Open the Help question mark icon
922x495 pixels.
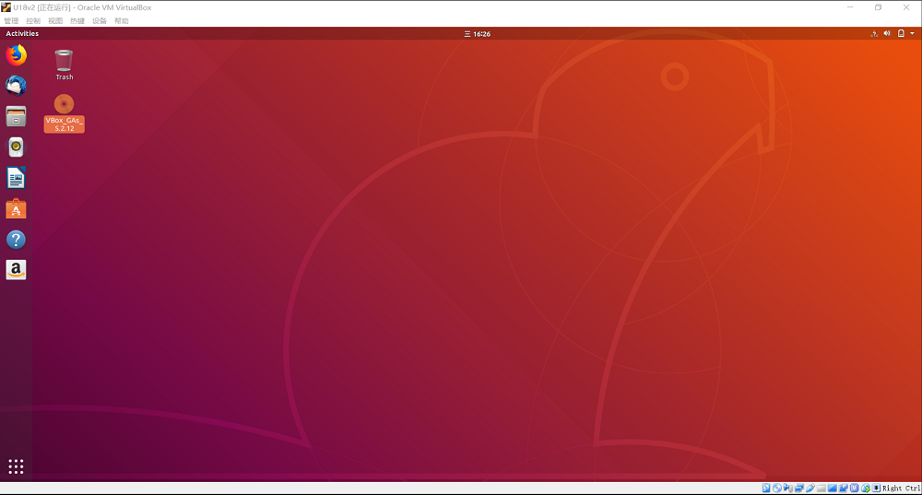point(16,240)
